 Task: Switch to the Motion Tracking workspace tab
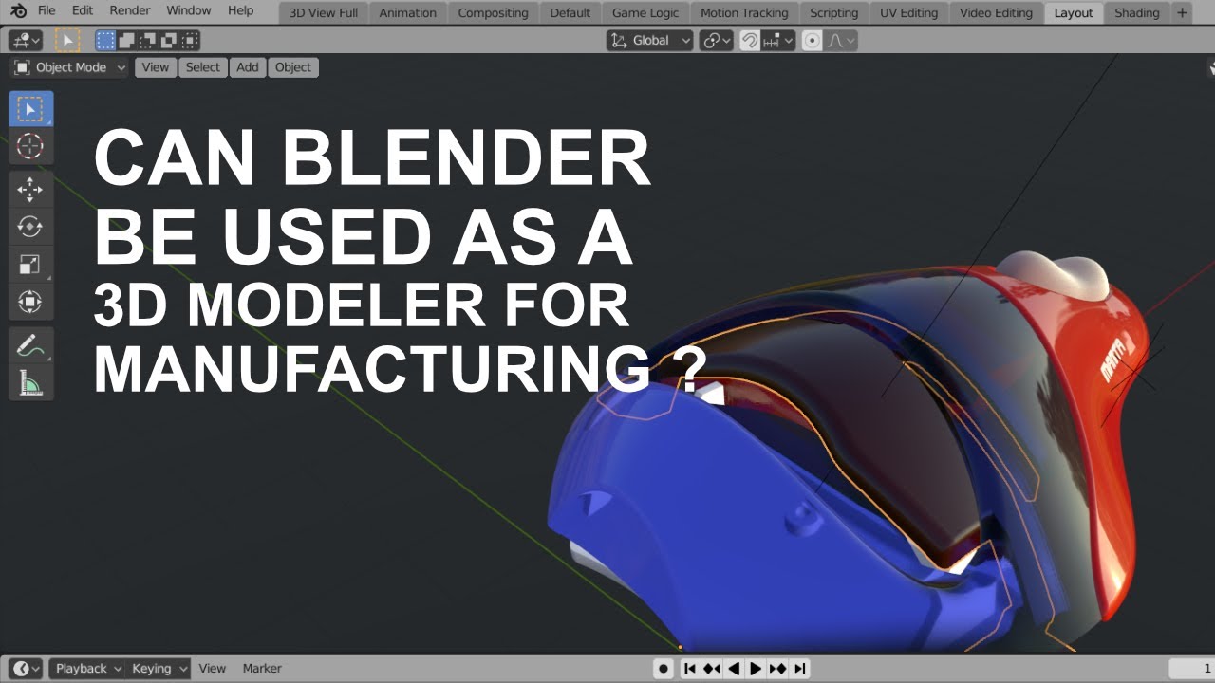744,13
